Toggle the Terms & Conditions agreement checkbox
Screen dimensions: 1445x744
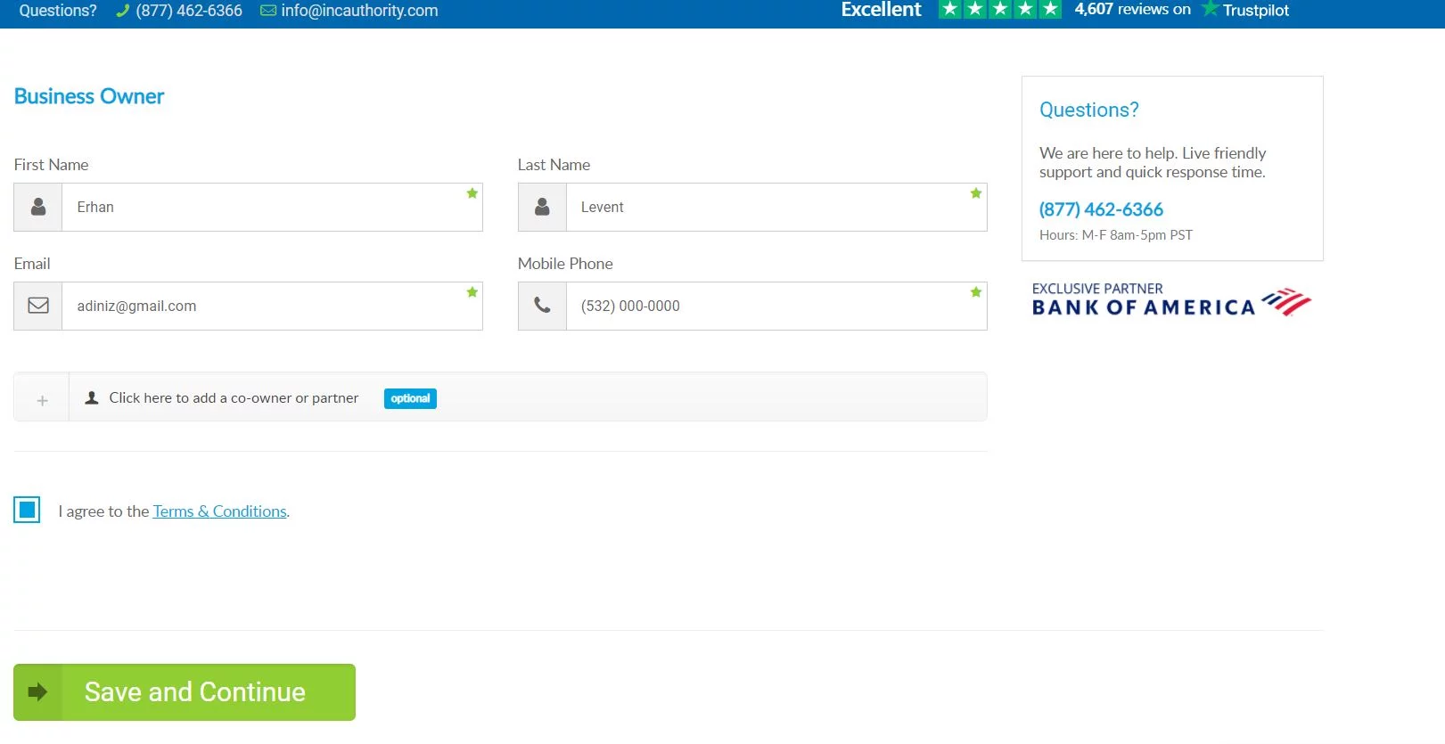[27, 510]
